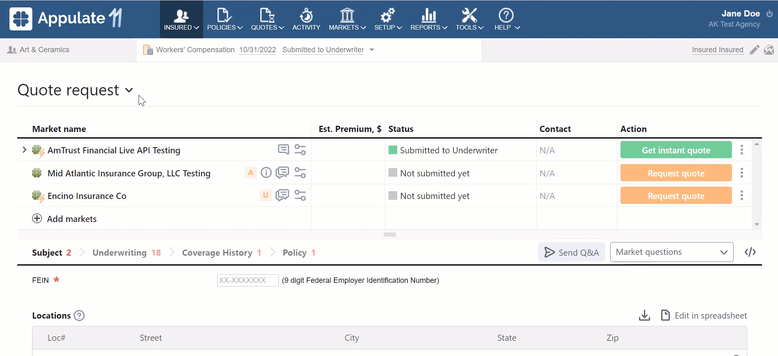778x356 pixels.
Task: Click Send Q&A button
Action: (x=572, y=252)
